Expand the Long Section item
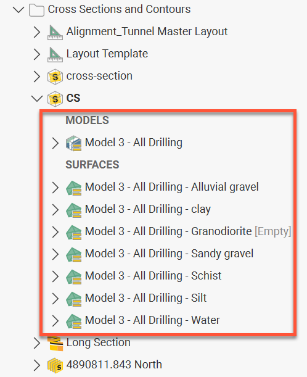Image resolution: width=307 pixels, height=377 pixels. coord(37,343)
